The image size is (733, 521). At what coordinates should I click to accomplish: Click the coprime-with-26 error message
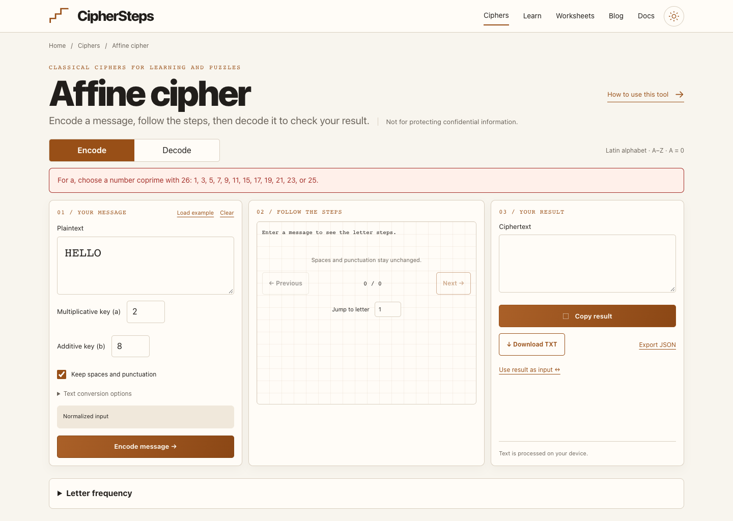pos(366,181)
